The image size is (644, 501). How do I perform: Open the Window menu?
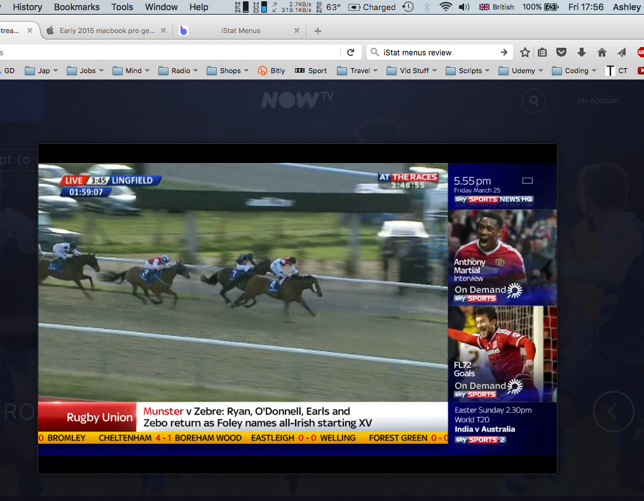161,7
